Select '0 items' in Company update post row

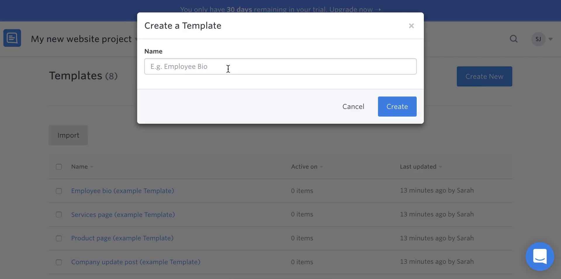(302, 262)
